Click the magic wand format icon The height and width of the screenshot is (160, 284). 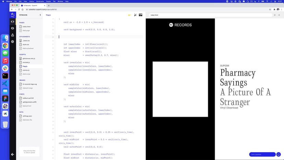(x=135, y=15)
